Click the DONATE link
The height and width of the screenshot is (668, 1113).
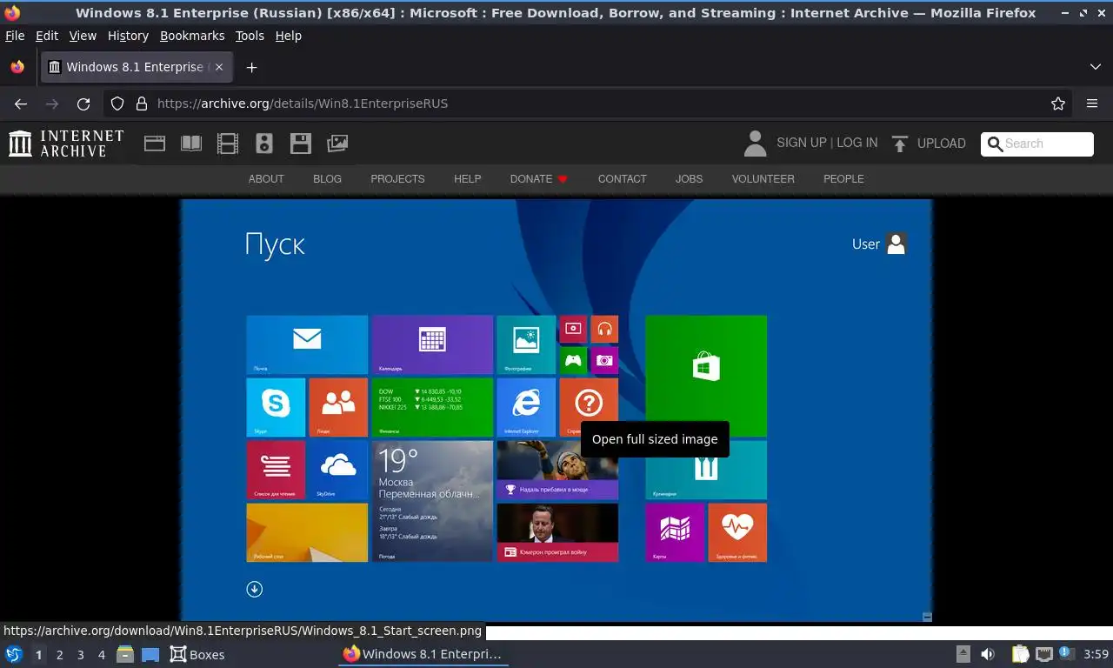538,178
